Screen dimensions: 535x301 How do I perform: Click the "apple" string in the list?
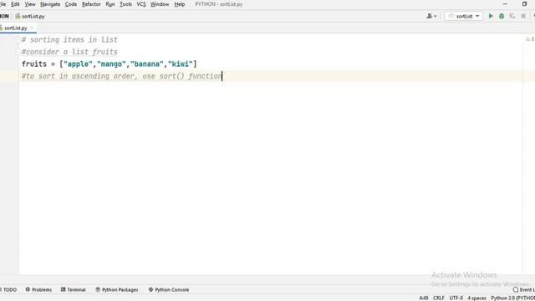[x=78, y=64]
